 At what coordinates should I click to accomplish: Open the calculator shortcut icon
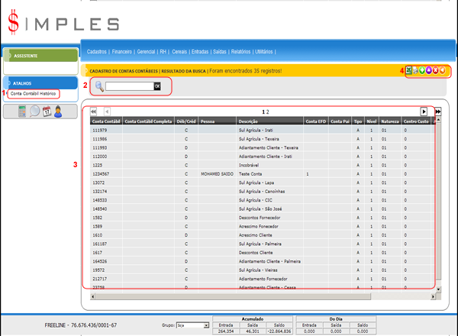22,111
